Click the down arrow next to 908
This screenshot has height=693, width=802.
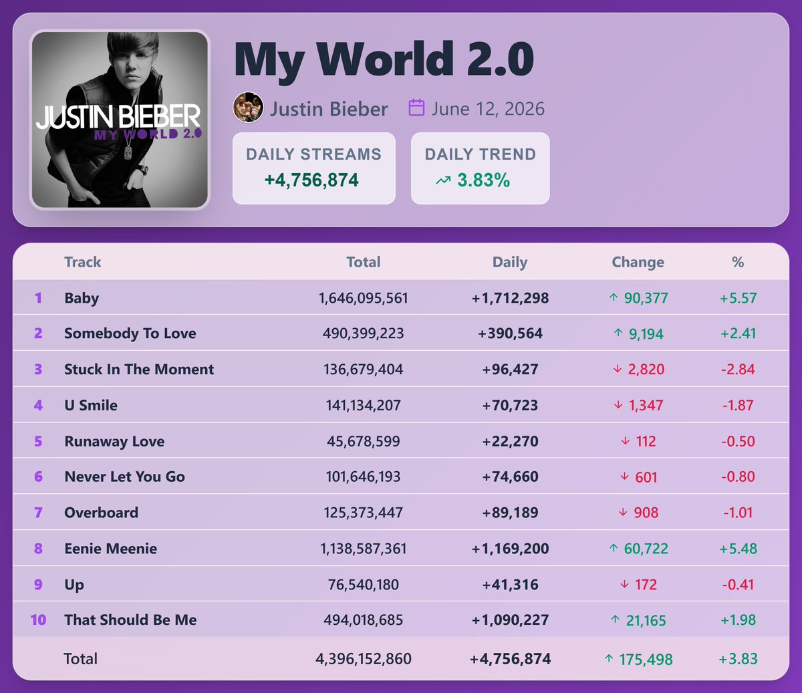(x=623, y=513)
